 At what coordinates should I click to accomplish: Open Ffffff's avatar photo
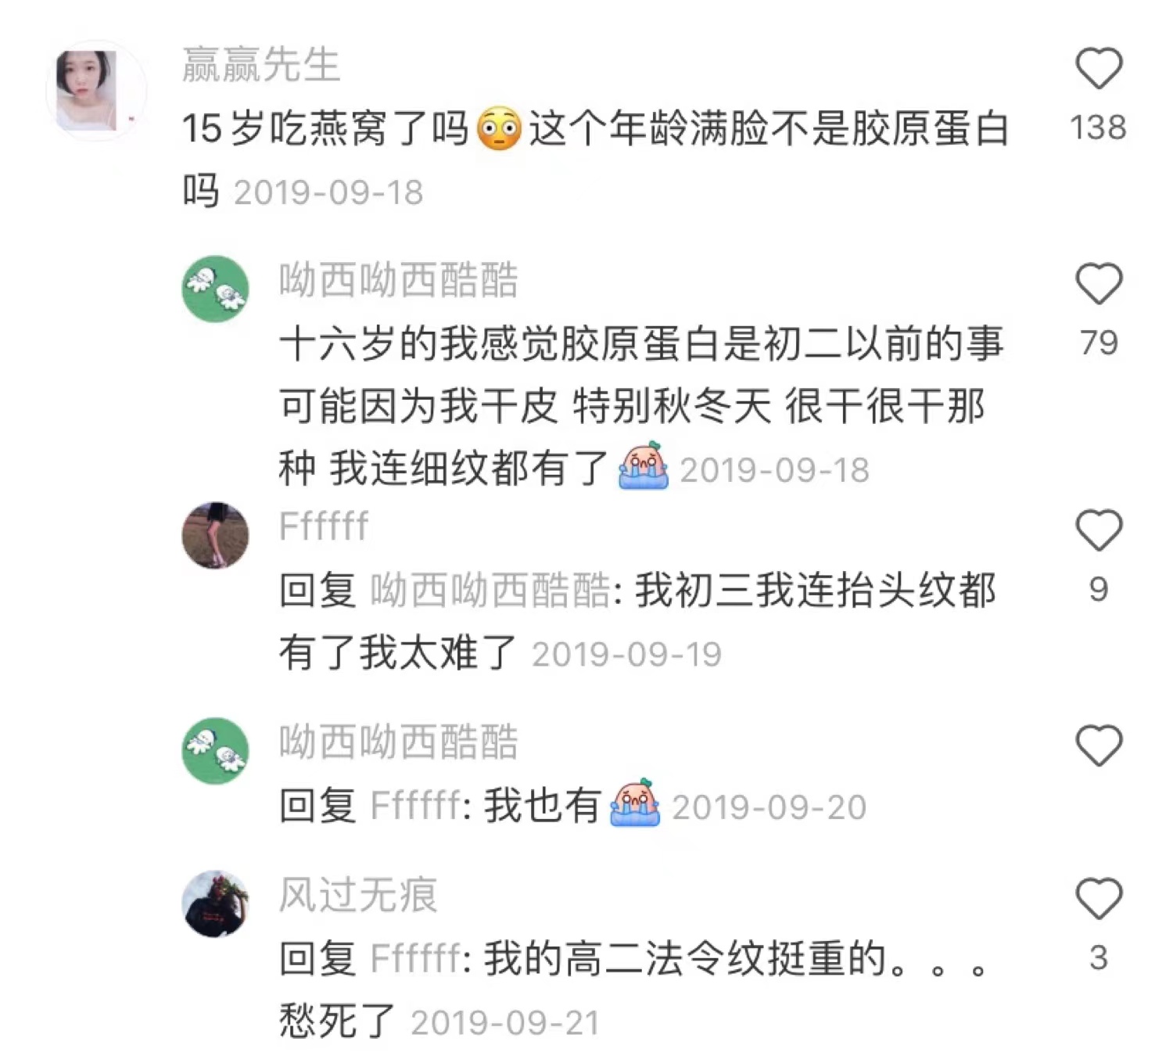(x=215, y=535)
